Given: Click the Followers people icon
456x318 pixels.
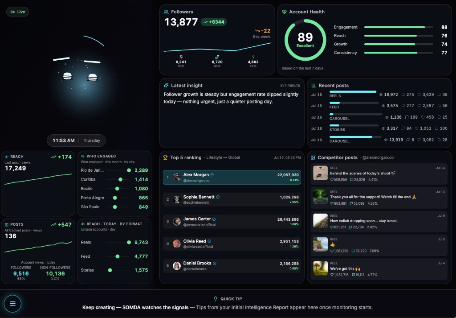Looking at the screenshot, I should pos(166,12).
